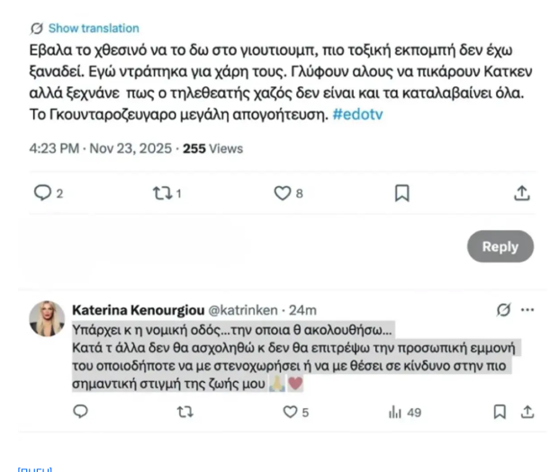The image size is (550, 472).
Task: Click the comment icon under Katerina's reply
Action: tap(80, 412)
